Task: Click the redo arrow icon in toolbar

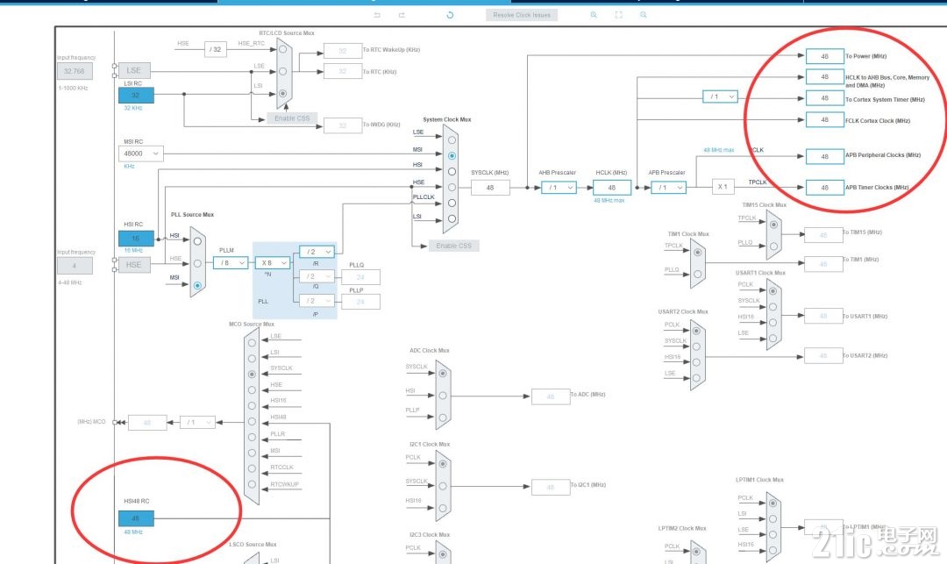Action: coord(402,15)
